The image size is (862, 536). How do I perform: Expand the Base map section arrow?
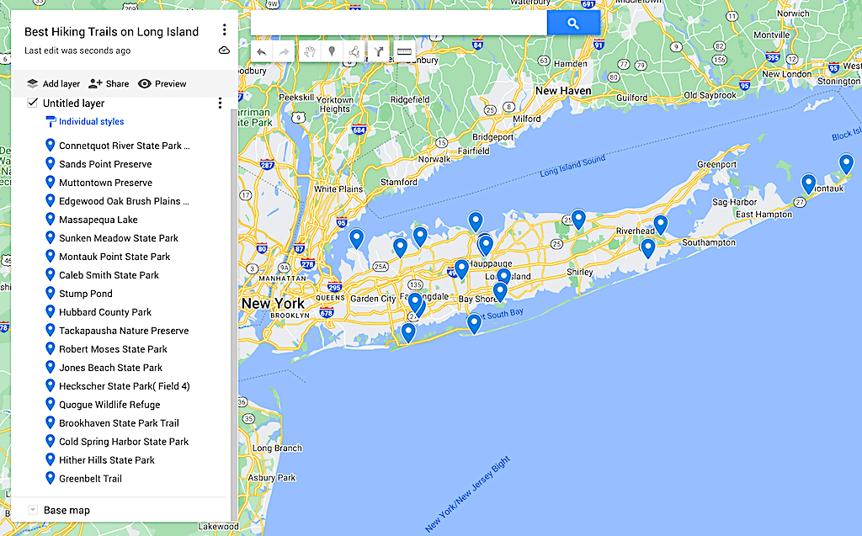[x=33, y=510]
